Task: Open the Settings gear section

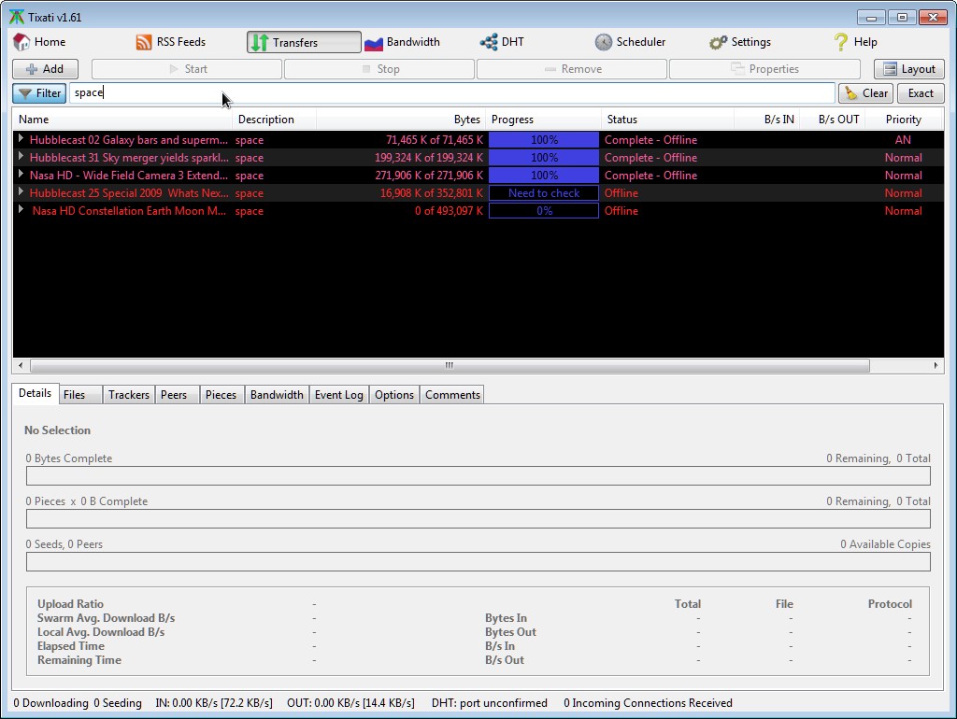Action: pyautogui.click(x=740, y=42)
